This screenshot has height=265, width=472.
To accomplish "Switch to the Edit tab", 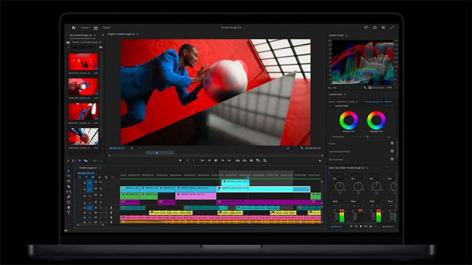I will tap(96, 28).
